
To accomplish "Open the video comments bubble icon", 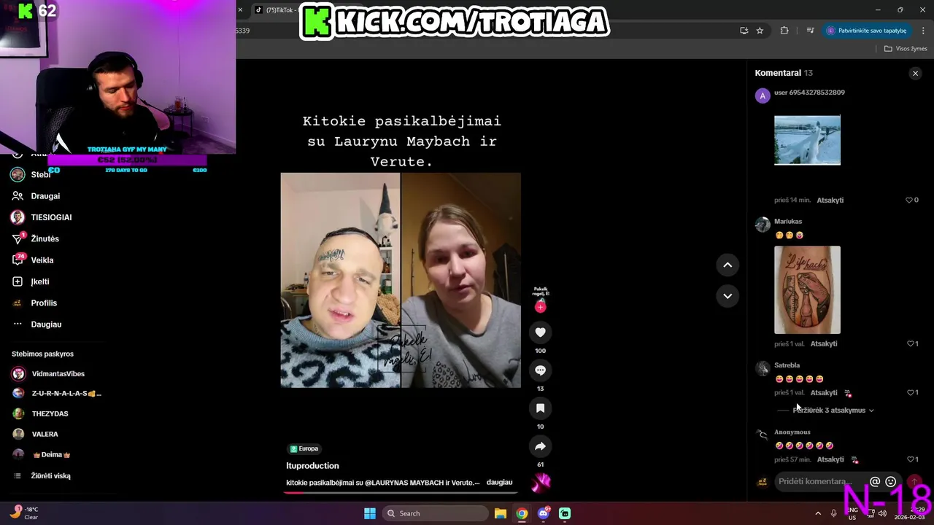I will coord(540,370).
